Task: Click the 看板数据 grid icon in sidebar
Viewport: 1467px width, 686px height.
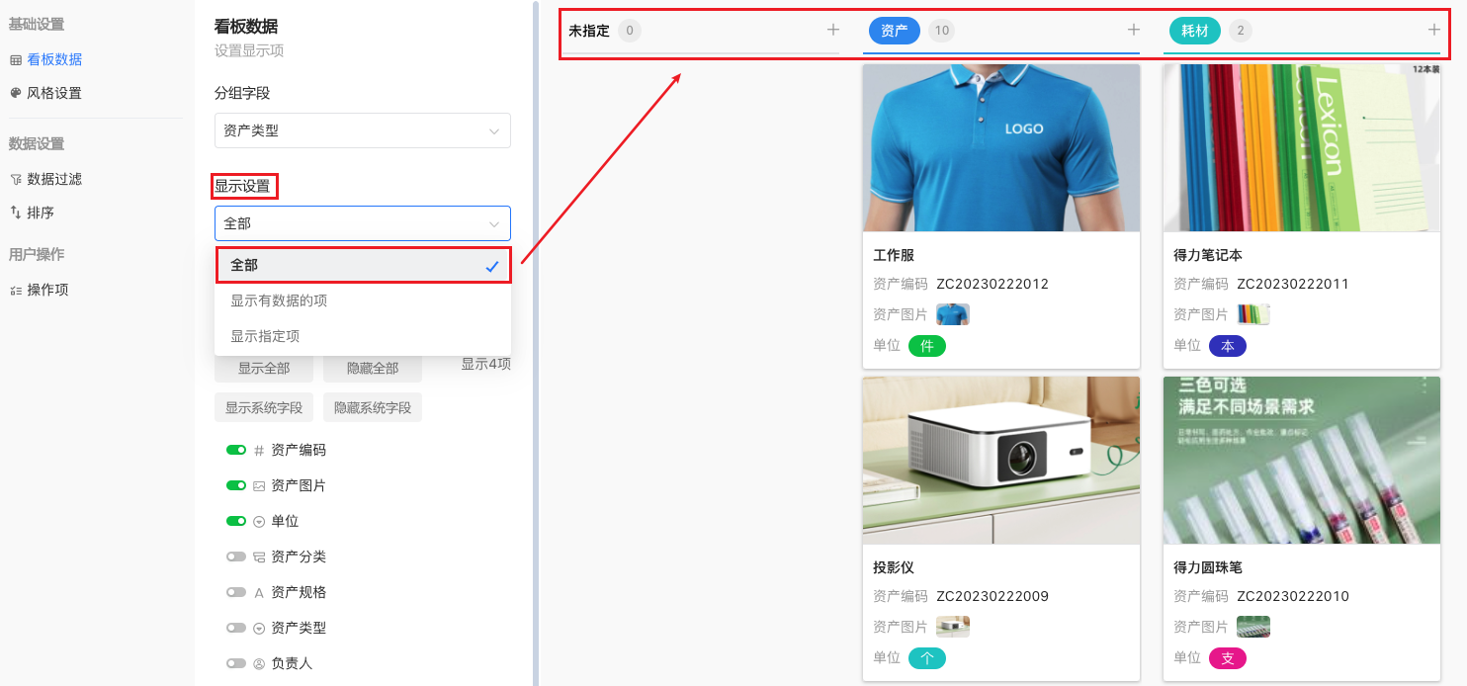Action: click(15, 59)
